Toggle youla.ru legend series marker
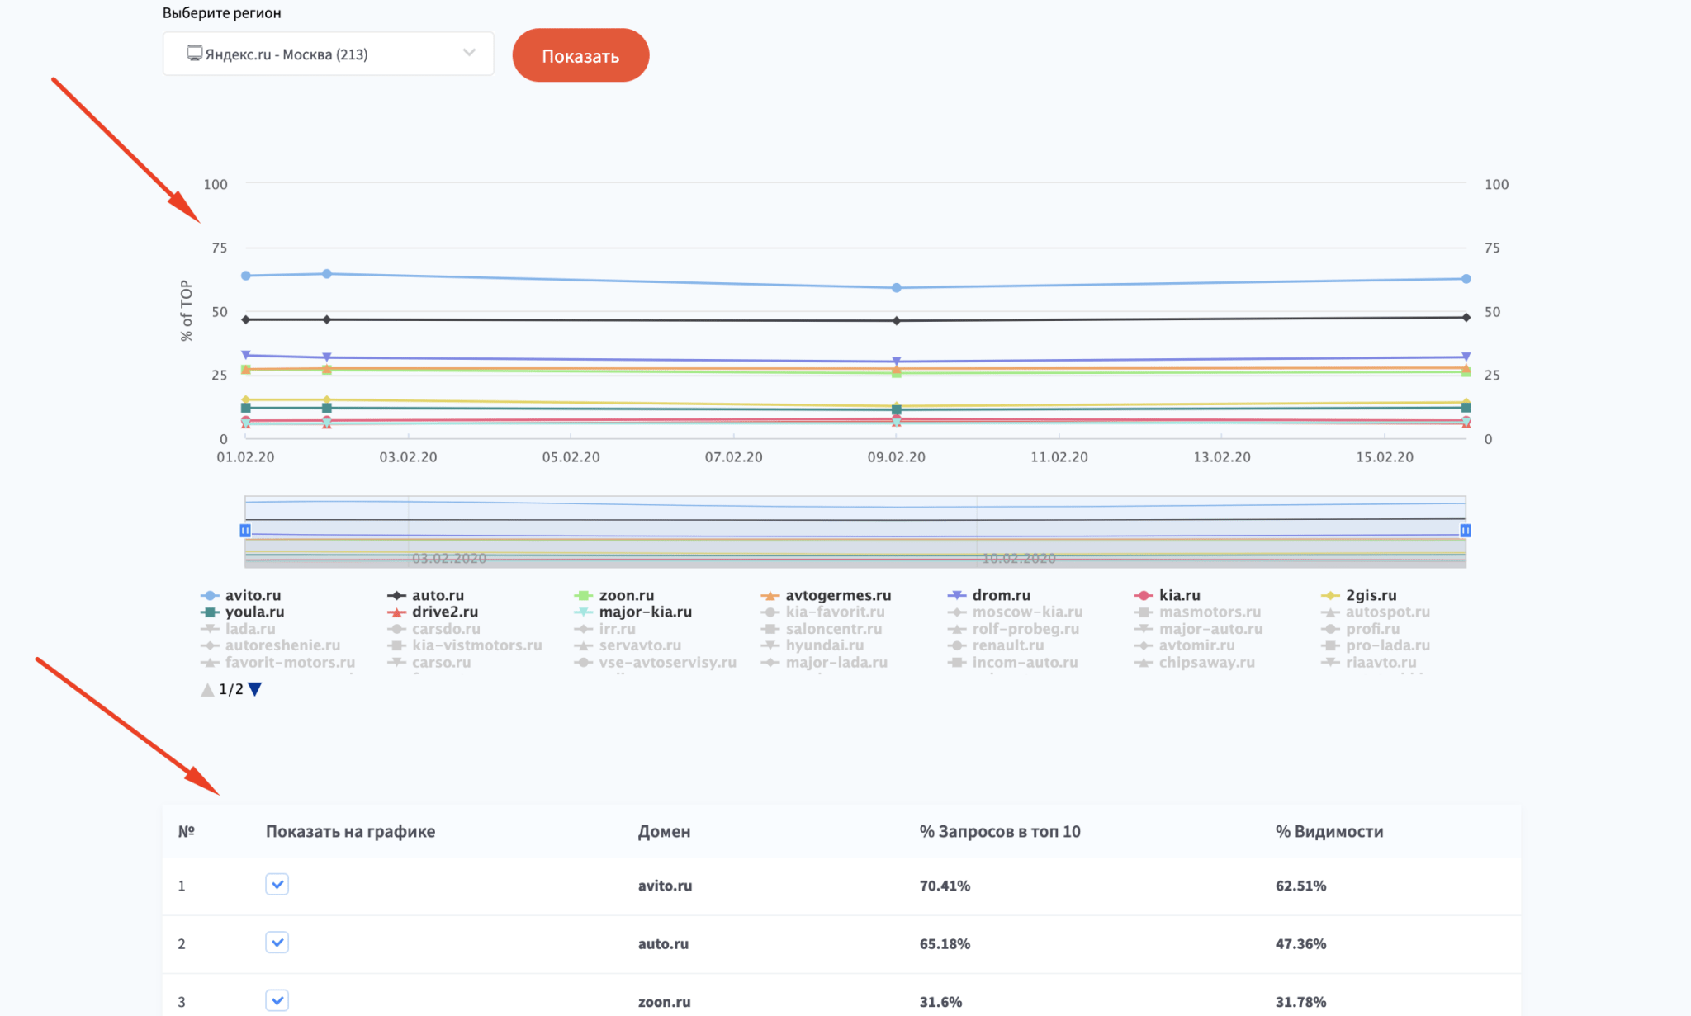The height and width of the screenshot is (1016, 1691). (x=210, y=612)
